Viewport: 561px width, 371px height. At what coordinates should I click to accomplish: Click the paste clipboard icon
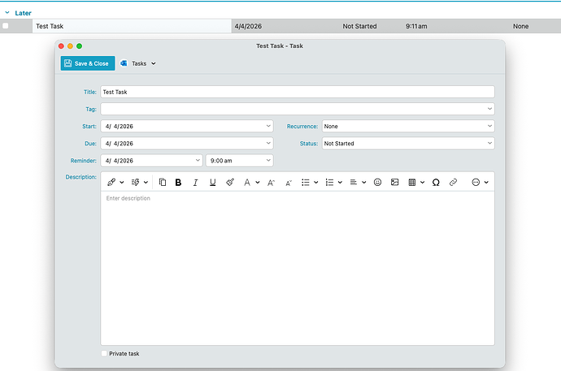tap(162, 183)
